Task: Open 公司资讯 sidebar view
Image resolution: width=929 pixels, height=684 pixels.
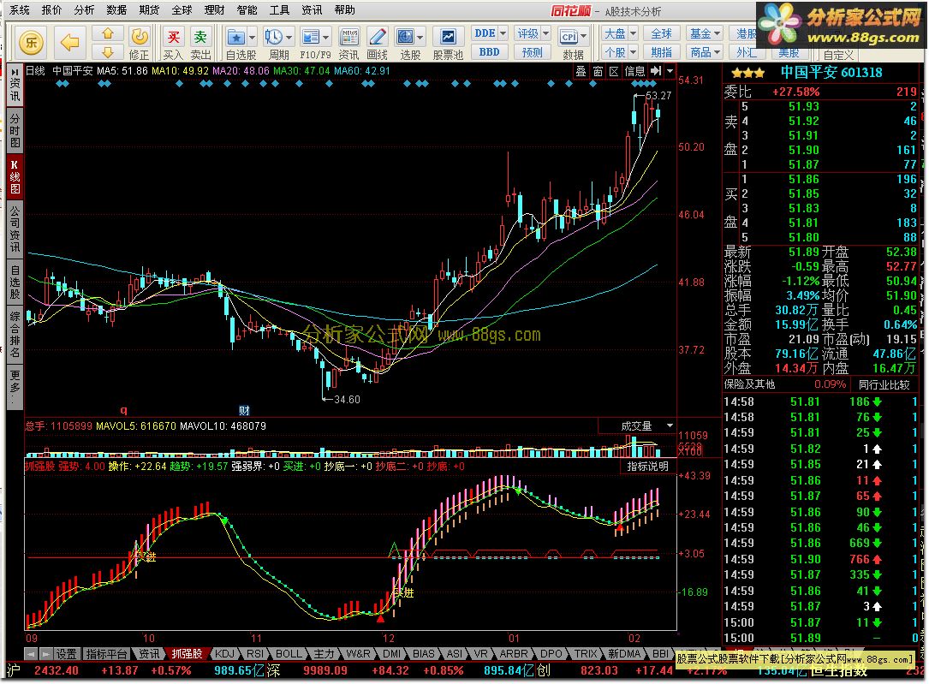Action: point(15,229)
